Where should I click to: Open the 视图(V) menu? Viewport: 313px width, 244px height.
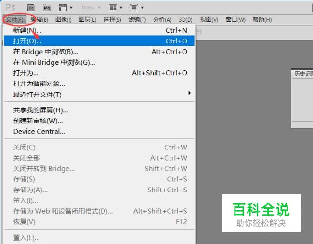(209, 20)
